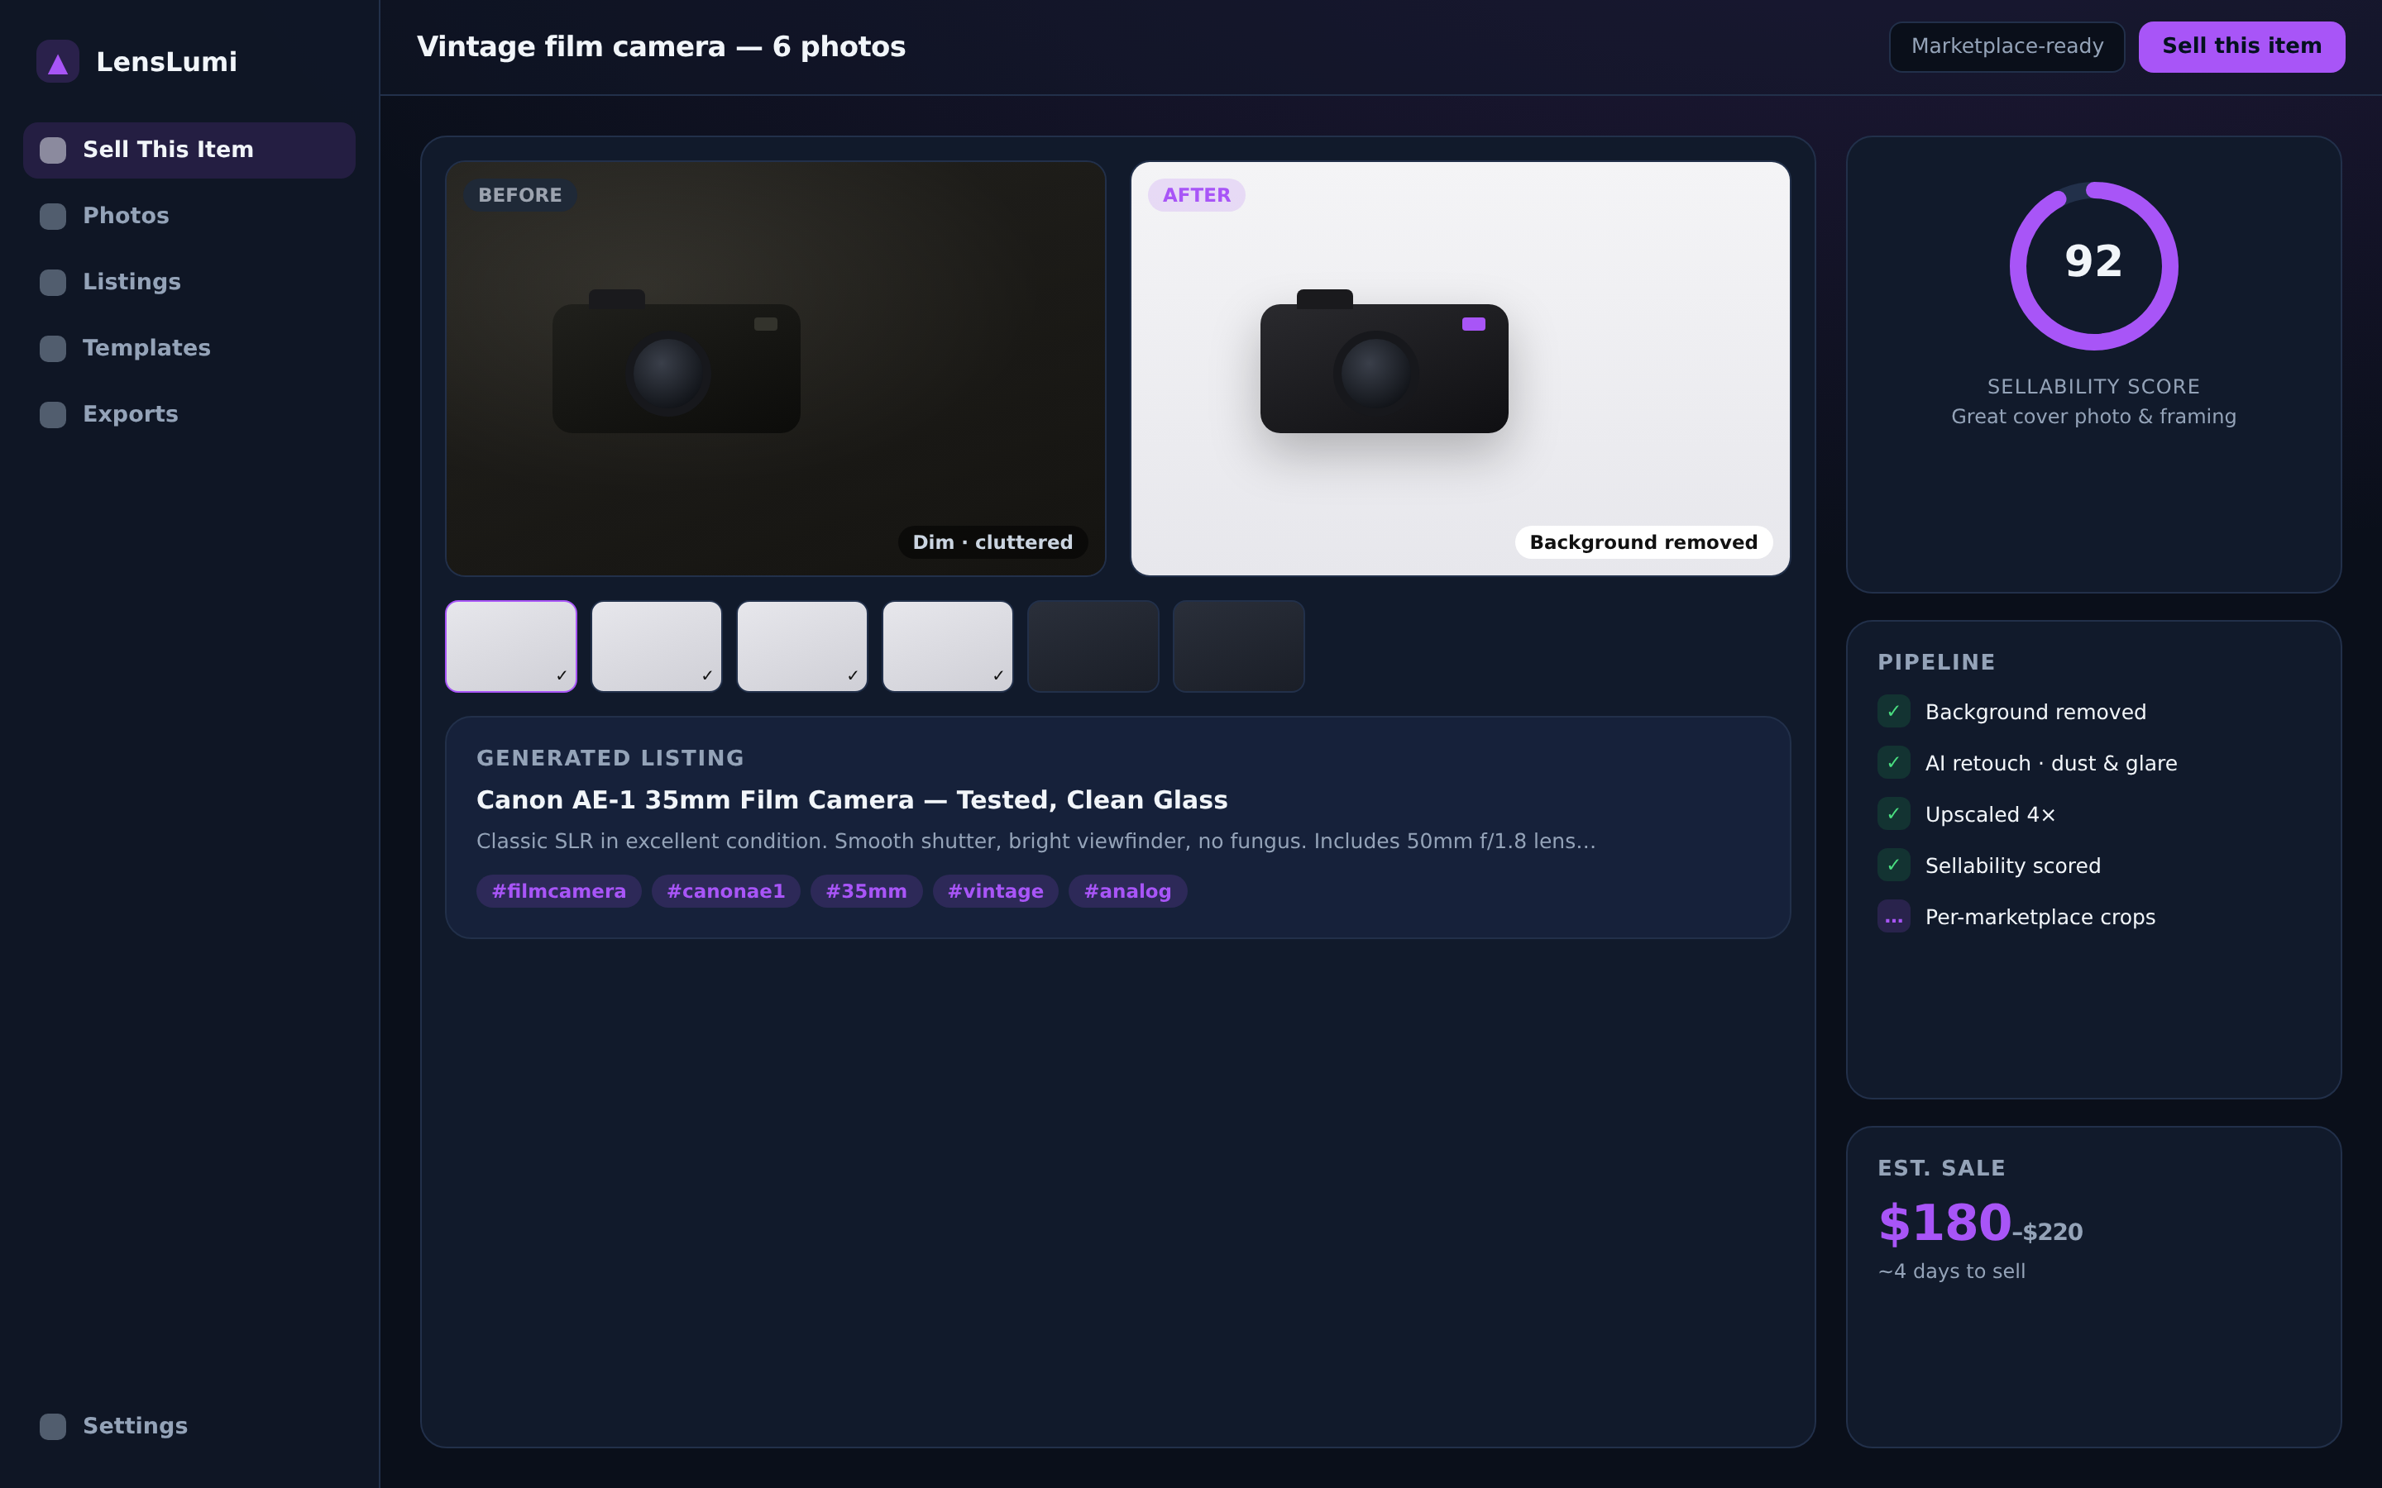2382x1488 pixels.
Task: Click the Exports sidebar icon square
Action: pos(53,414)
